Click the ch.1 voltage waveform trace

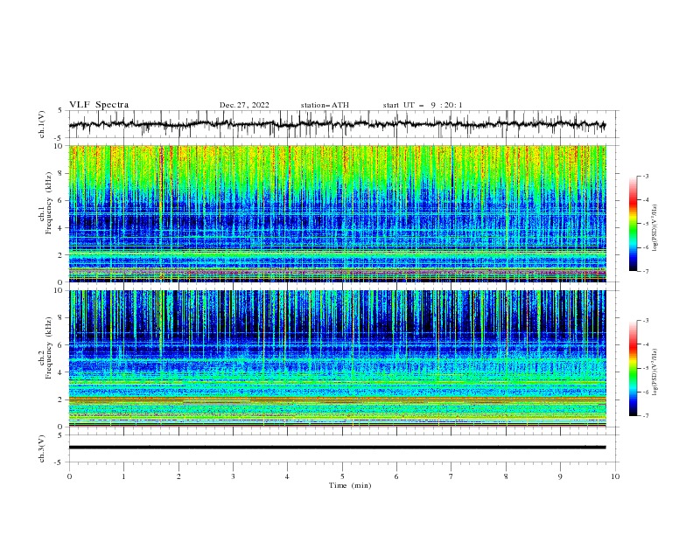(x=337, y=124)
